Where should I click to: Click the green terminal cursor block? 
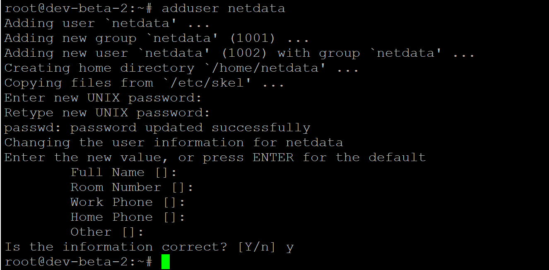[x=166, y=262]
